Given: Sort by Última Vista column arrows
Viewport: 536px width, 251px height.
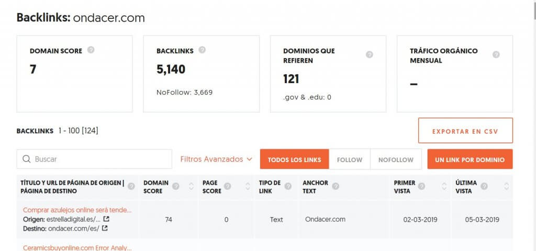Looking at the screenshot, I should click(506, 186).
